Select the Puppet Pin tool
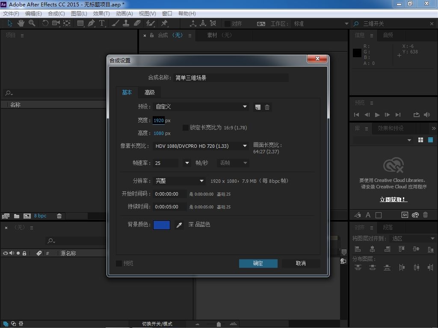This screenshot has height=328, width=438. (x=164, y=23)
